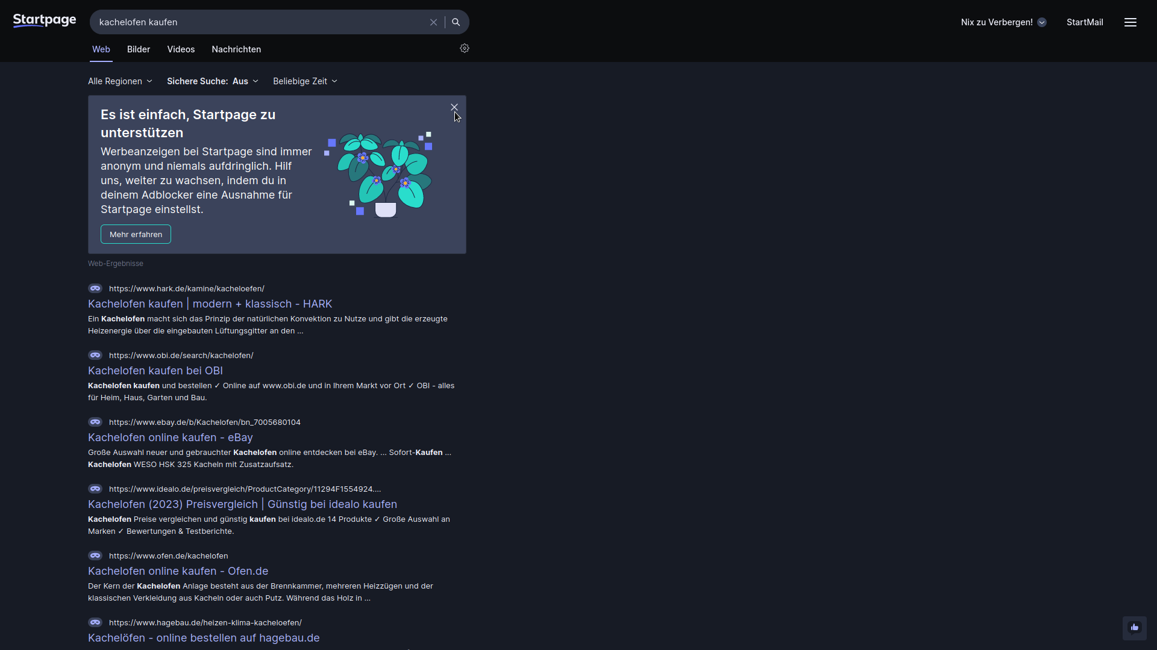Screen dimensions: 1157x650
Task: Click the hark.de URL text
Action: (187, 289)
